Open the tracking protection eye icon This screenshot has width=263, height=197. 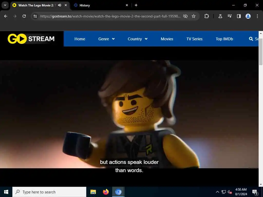coord(185,16)
